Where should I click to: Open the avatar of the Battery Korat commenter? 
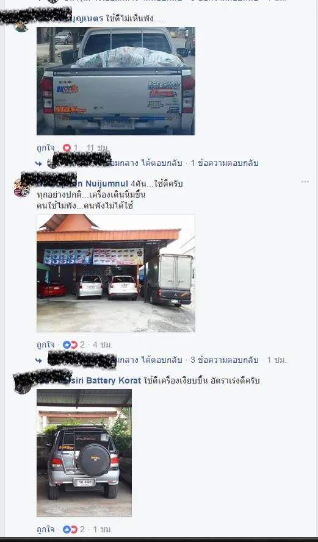pos(23,385)
